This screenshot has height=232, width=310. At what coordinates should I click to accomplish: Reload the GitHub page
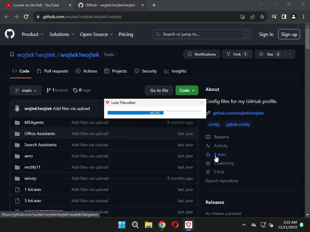pos(26,17)
